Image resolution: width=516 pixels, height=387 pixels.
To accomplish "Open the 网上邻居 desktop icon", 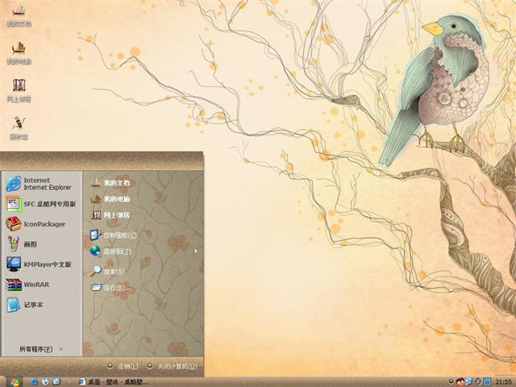I will coord(19,90).
